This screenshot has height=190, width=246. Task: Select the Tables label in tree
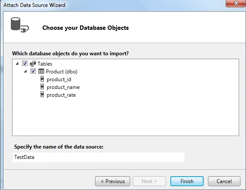[45, 64]
